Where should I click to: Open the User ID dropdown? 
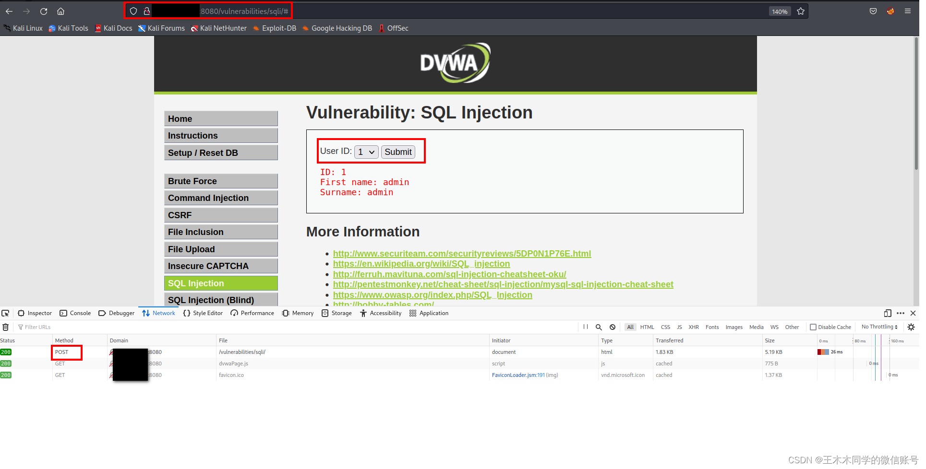click(x=366, y=152)
